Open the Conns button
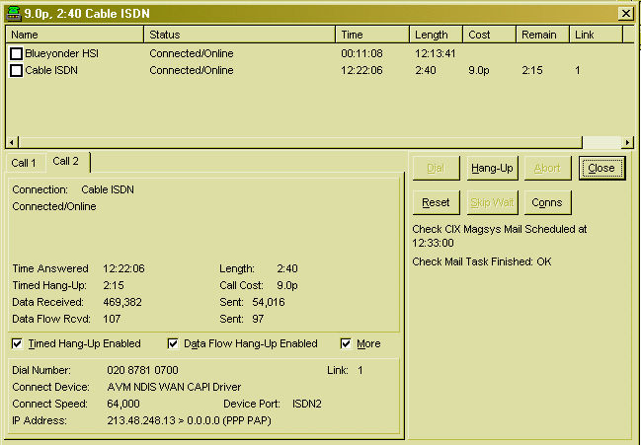Image resolution: width=641 pixels, height=445 pixels. click(x=547, y=202)
